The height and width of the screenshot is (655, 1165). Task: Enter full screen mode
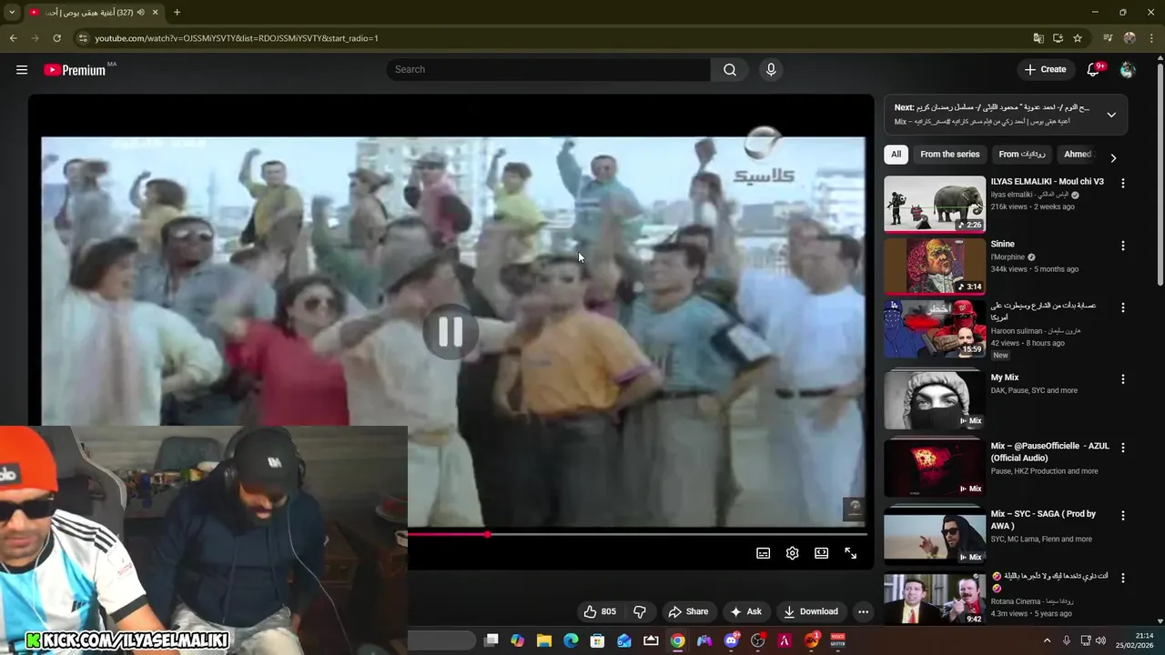pyautogui.click(x=850, y=553)
